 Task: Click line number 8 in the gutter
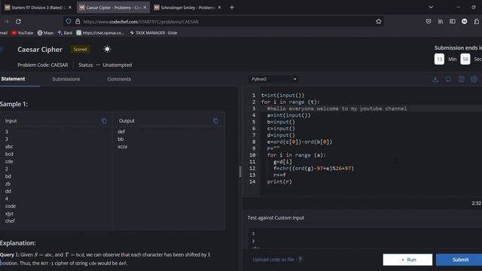pyautogui.click(x=254, y=142)
